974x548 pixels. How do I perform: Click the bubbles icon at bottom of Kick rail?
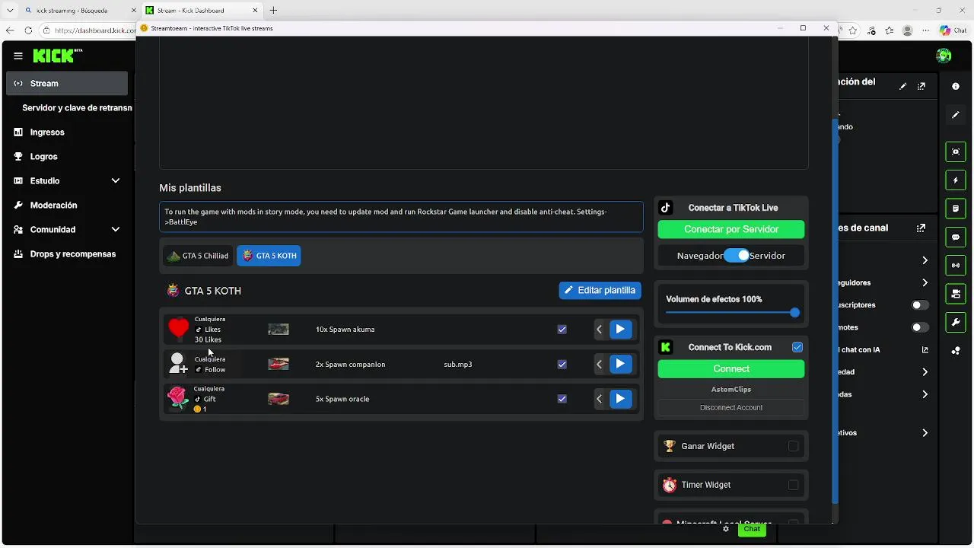[956, 351]
